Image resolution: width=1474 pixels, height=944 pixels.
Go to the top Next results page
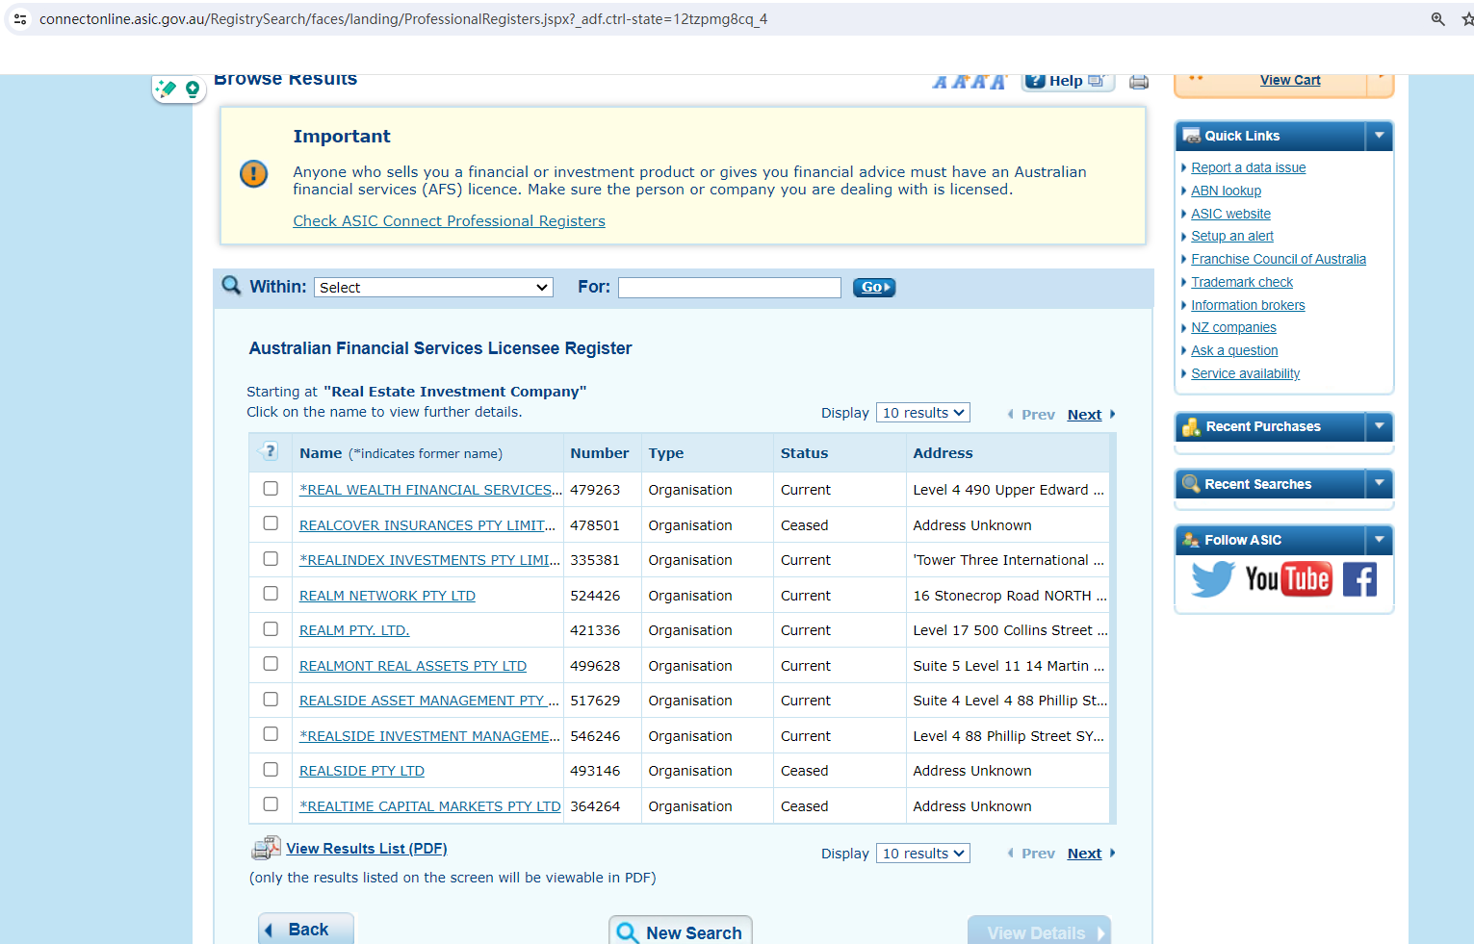pyautogui.click(x=1084, y=415)
